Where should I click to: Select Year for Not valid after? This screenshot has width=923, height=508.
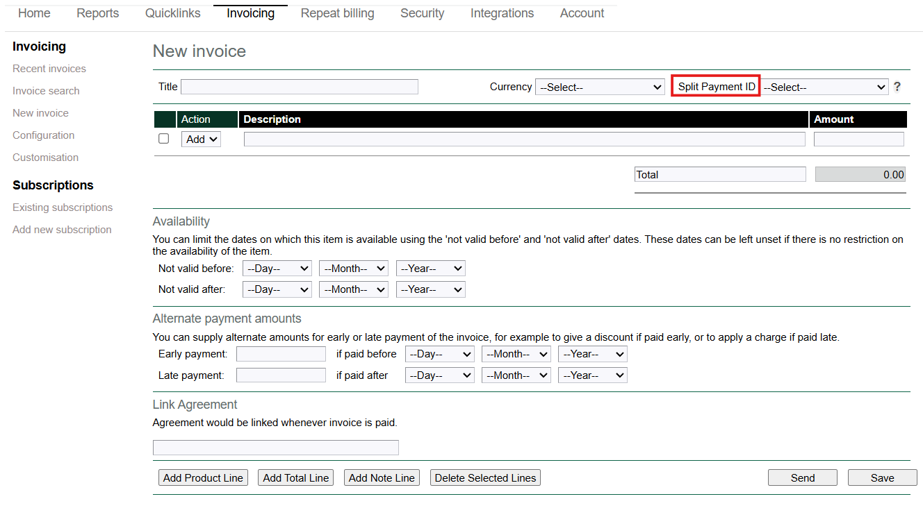tap(431, 289)
